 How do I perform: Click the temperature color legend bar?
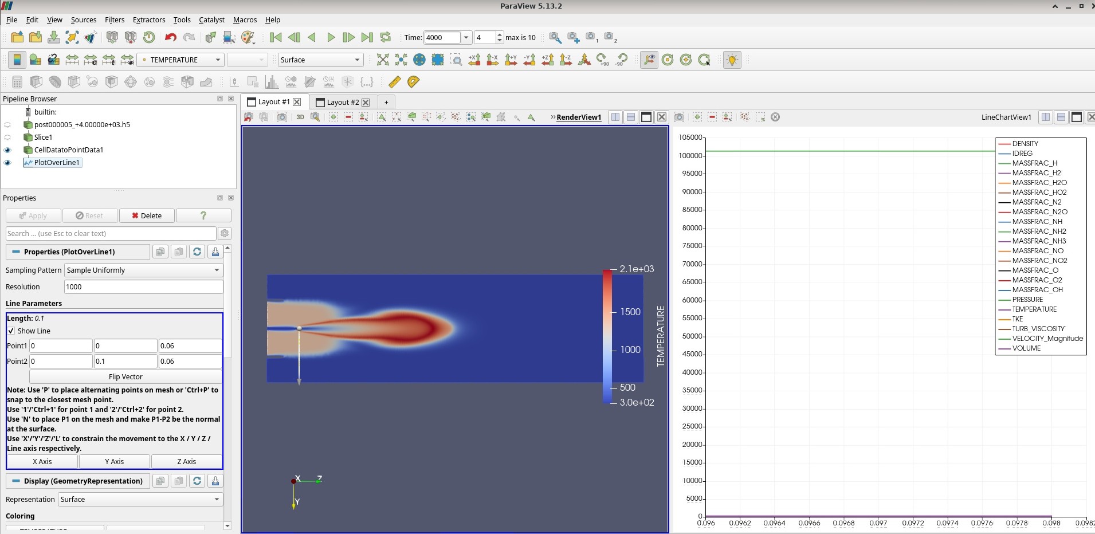coord(607,336)
